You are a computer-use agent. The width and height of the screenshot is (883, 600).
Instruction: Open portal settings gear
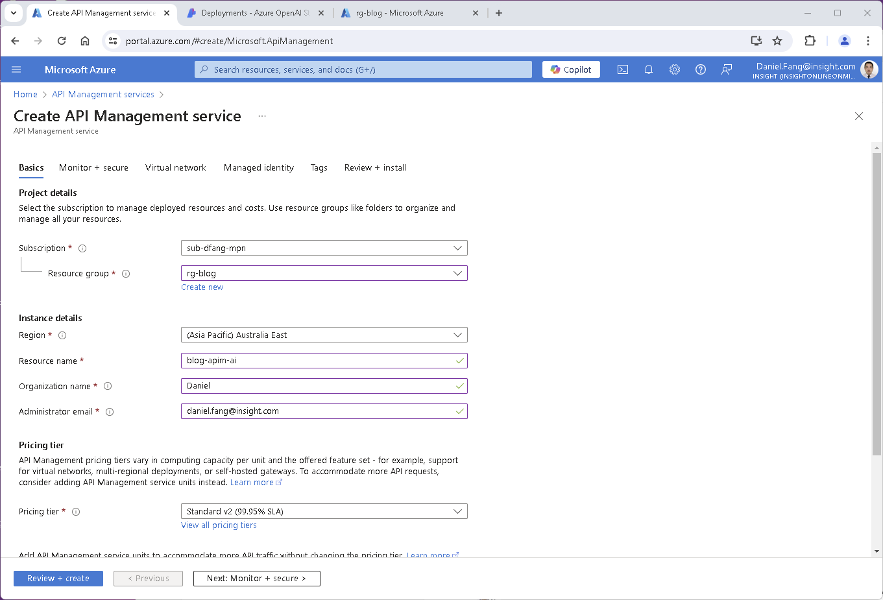[675, 69]
